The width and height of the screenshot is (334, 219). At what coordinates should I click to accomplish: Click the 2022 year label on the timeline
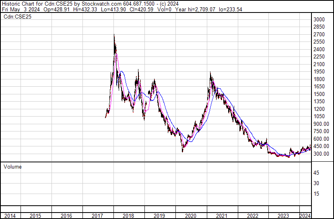coord(253,216)
